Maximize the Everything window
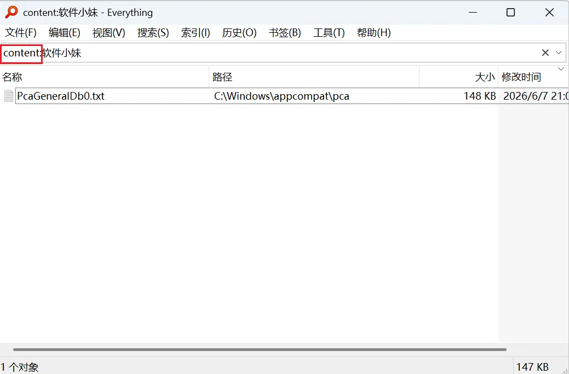Image resolution: width=569 pixels, height=374 pixels. pos(510,13)
